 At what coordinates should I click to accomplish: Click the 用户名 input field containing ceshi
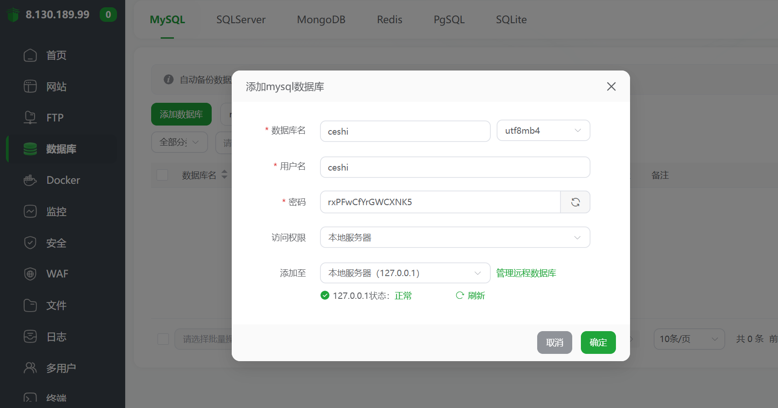pyautogui.click(x=455, y=167)
